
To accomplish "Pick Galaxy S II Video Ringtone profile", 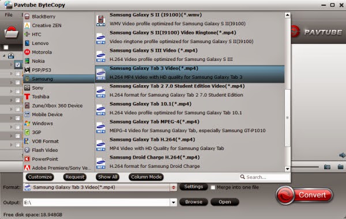I will pyautogui.click(x=190, y=37).
